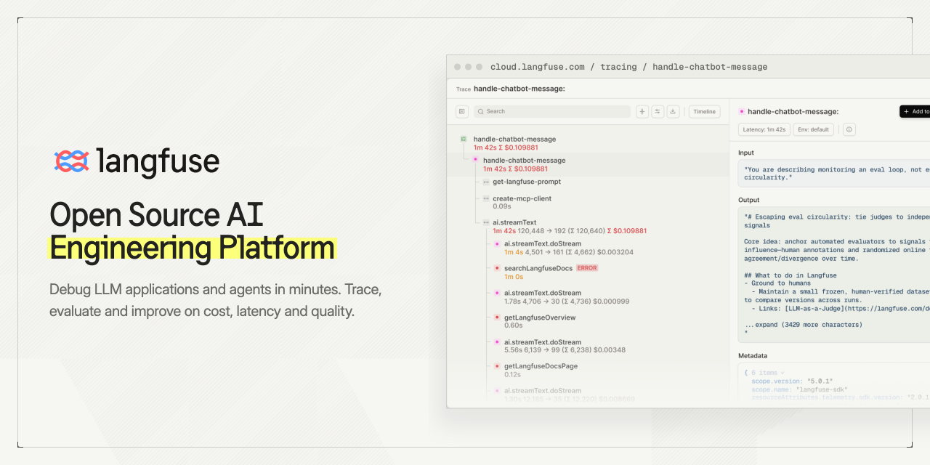Click the '0.60s' duration under getLangfuseOverview
Screen dimensions: 930x465
[512, 325]
